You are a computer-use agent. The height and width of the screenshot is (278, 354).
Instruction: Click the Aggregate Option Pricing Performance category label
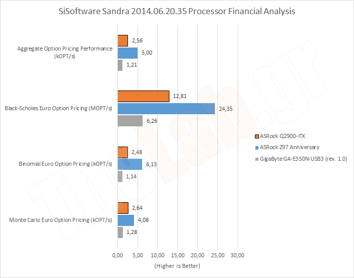(x=65, y=53)
